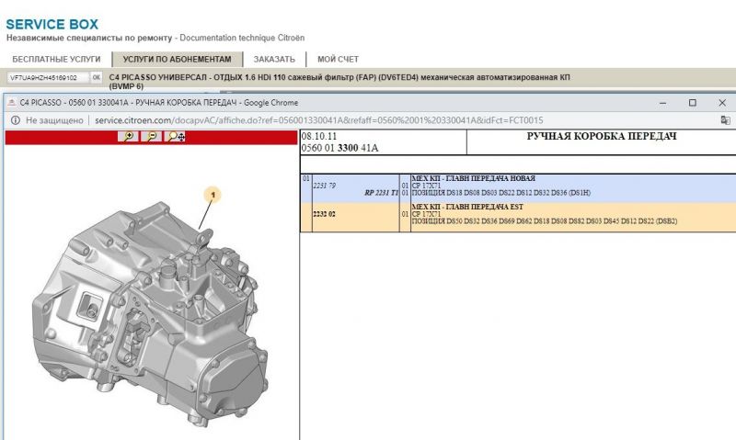This screenshot has height=440, width=736.
Task: Click part number 2231 79
Action: (325, 186)
